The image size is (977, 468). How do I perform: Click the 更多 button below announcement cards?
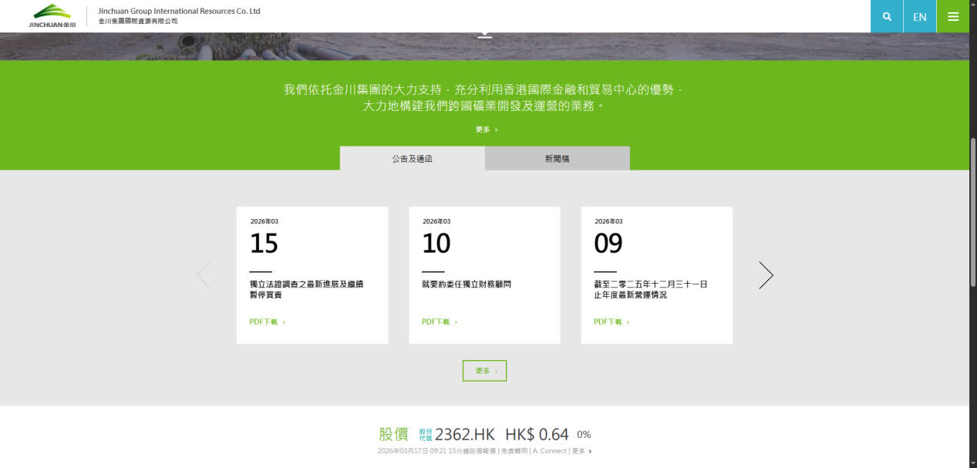click(484, 371)
